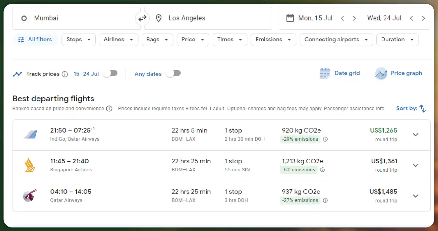Open the All filters sliders icon

(21, 39)
